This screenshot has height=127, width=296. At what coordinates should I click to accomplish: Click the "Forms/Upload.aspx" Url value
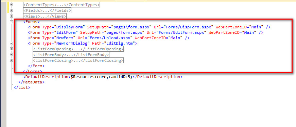click(110, 38)
